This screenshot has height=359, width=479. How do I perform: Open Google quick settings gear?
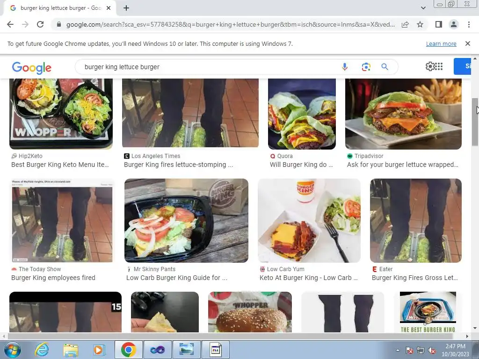430,66
